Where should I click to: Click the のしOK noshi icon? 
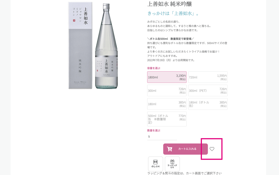(155, 164)
